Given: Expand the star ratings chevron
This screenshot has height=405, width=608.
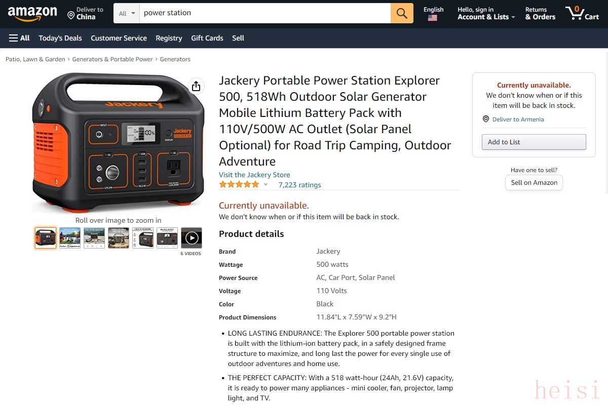Looking at the screenshot, I should [265, 184].
